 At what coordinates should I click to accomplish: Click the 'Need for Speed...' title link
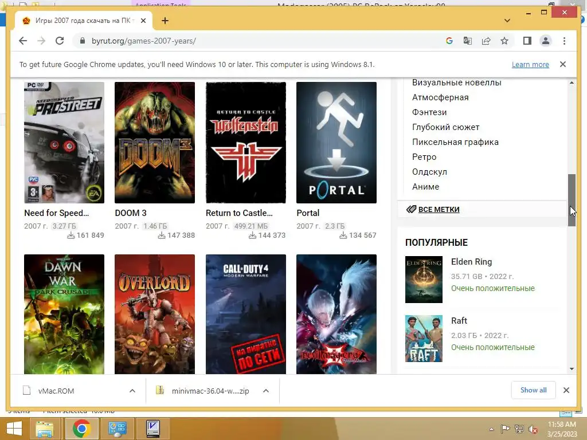(x=57, y=213)
